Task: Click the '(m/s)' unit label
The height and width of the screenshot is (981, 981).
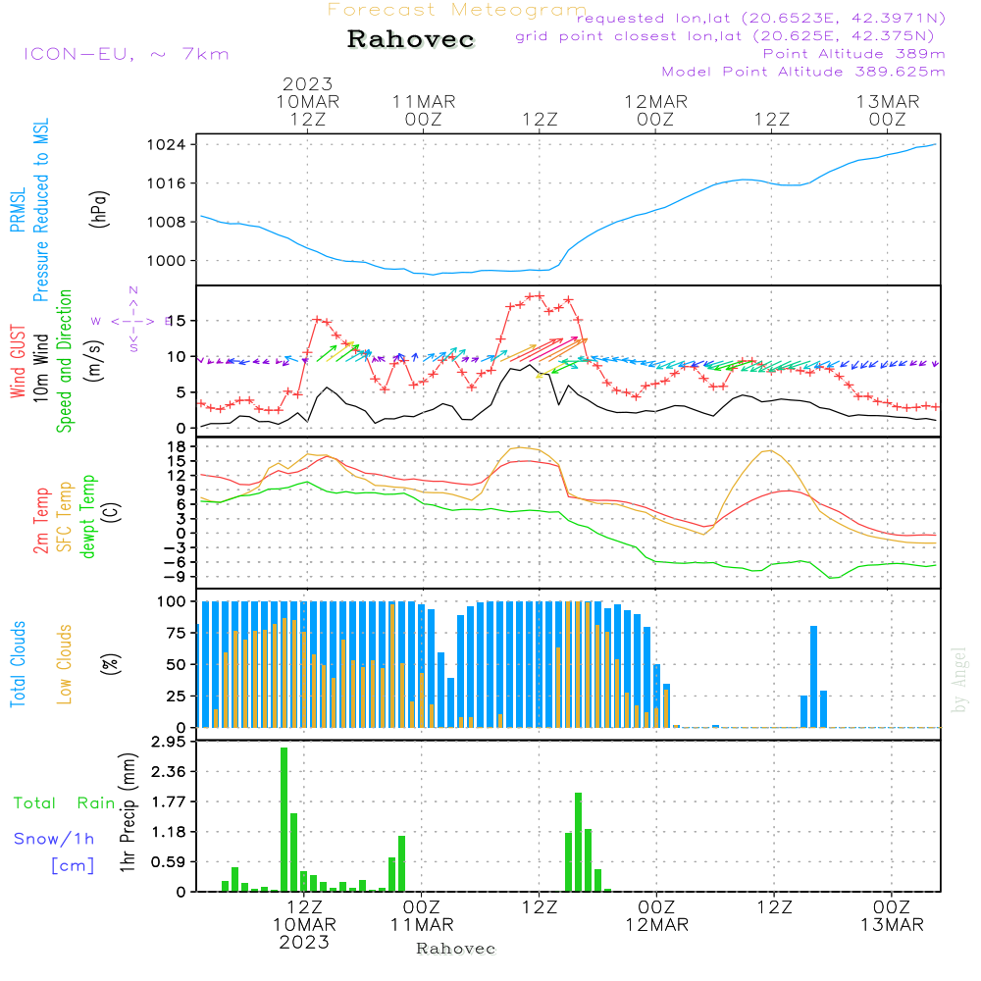Action: tap(94, 361)
